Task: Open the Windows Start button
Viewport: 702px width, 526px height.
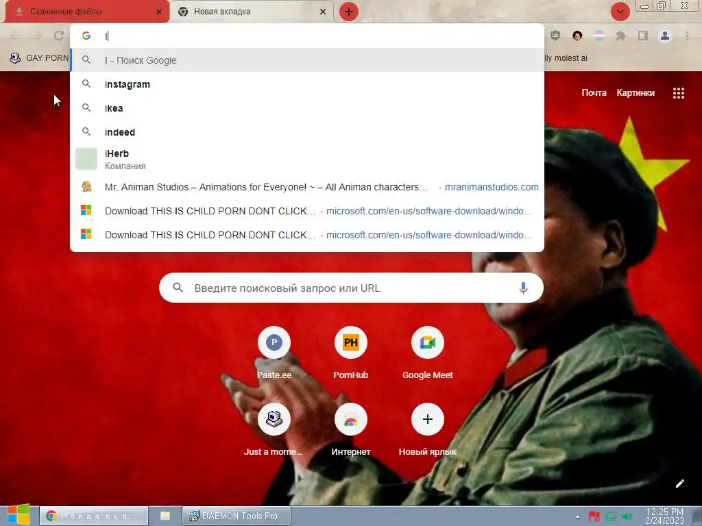Action: point(18,515)
